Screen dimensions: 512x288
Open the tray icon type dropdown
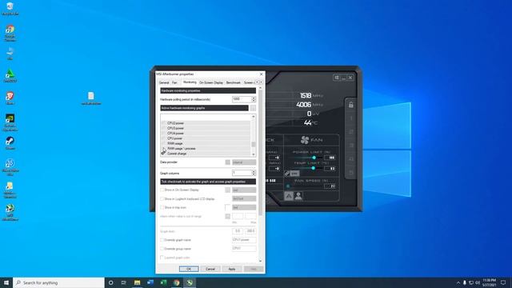click(244, 207)
